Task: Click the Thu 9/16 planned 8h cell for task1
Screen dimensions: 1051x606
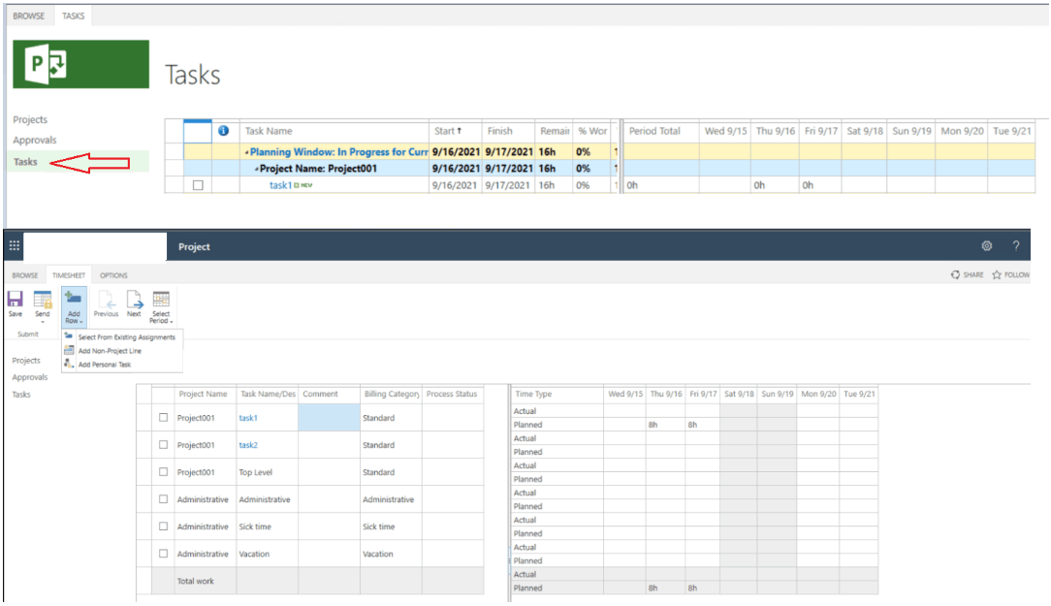Action: coord(665,425)
